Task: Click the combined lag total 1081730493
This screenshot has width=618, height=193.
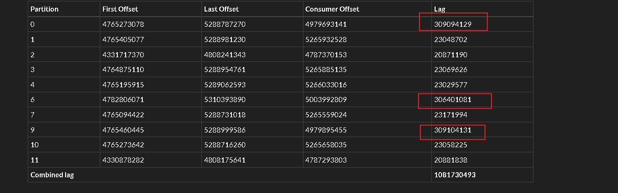Action: pos(455,175)
